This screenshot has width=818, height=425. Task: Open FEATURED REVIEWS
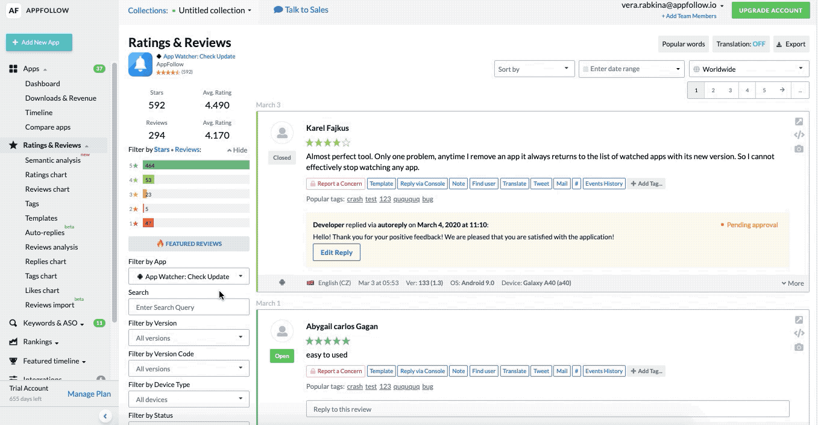[189, 244]
